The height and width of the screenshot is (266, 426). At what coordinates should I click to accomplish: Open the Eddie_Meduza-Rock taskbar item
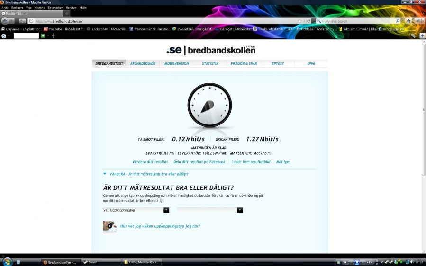[x=142, y=262]
